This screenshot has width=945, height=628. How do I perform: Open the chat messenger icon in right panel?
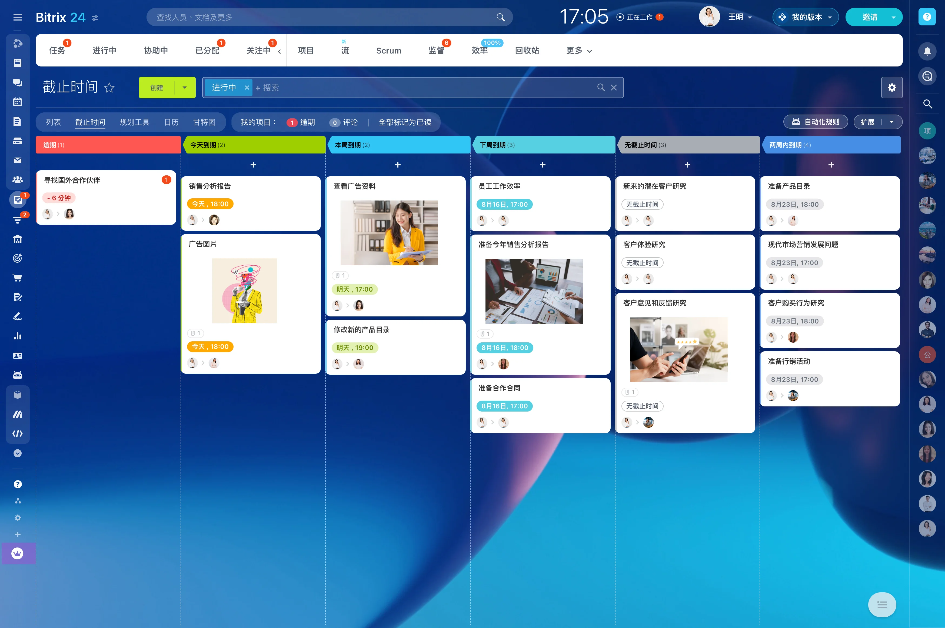click(927, 76)
